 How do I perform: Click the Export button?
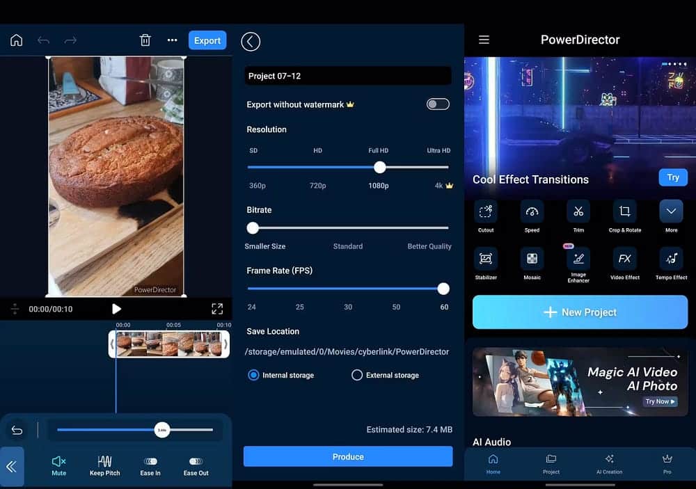(207, 40)
